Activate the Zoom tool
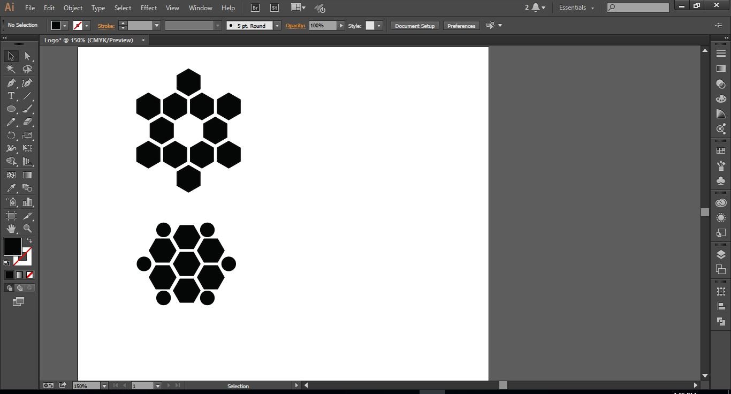This screenshot has height=394, width=731. (x=27, y=229)
